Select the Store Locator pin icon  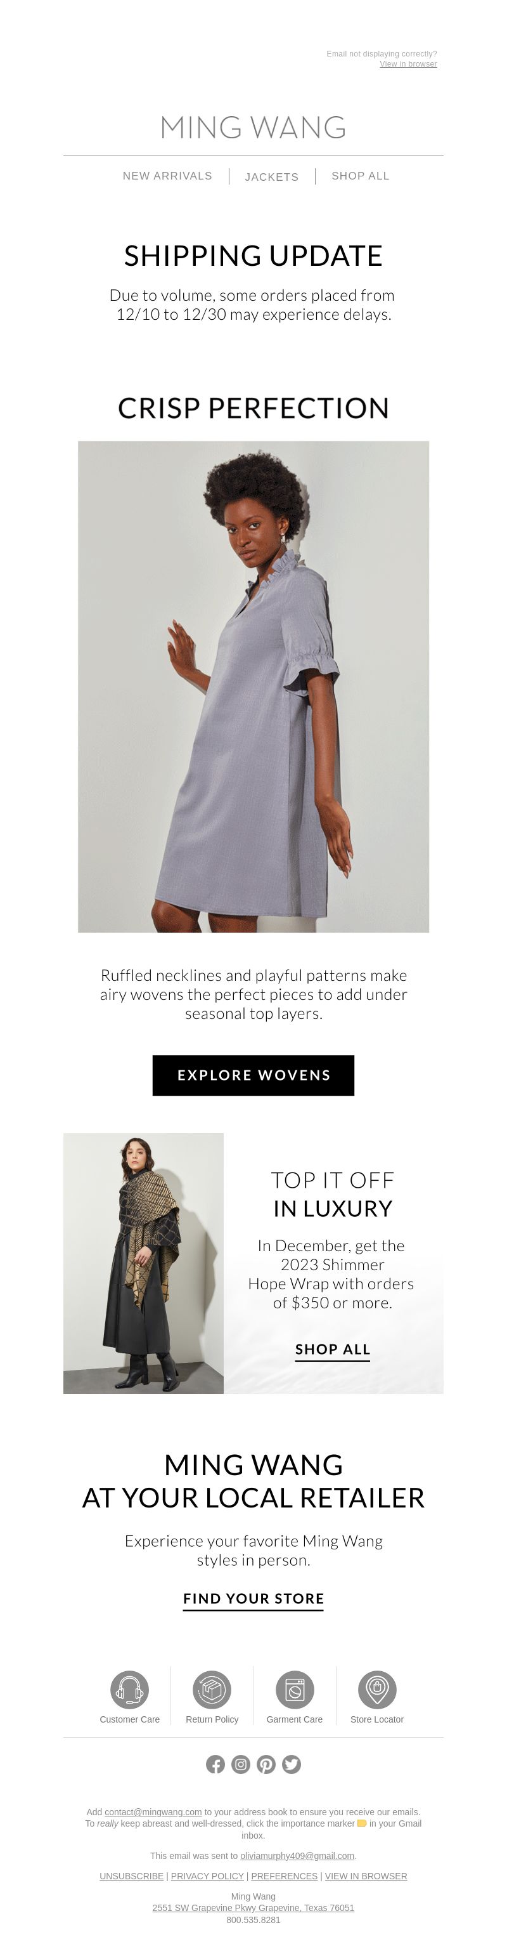coord(376,1689)
